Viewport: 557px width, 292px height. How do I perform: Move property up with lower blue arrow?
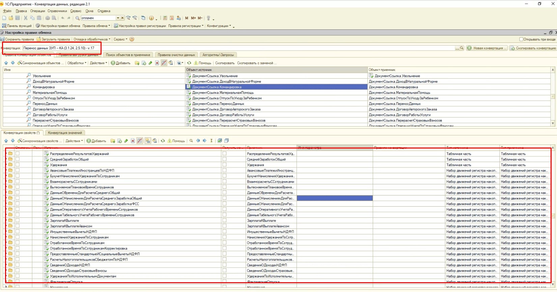tap(6, 141)
